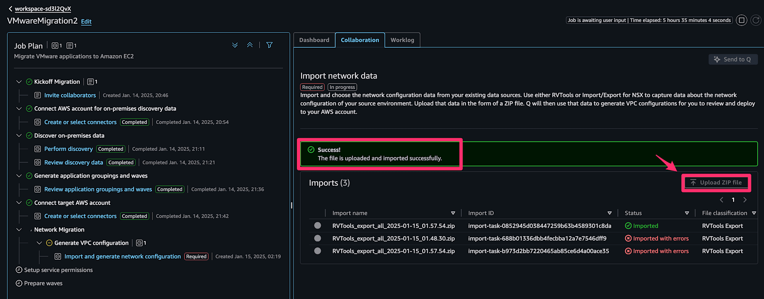Sort by Status column dropdown
The width and height of the screenshot is (764, 299).
tap(687, 213)
